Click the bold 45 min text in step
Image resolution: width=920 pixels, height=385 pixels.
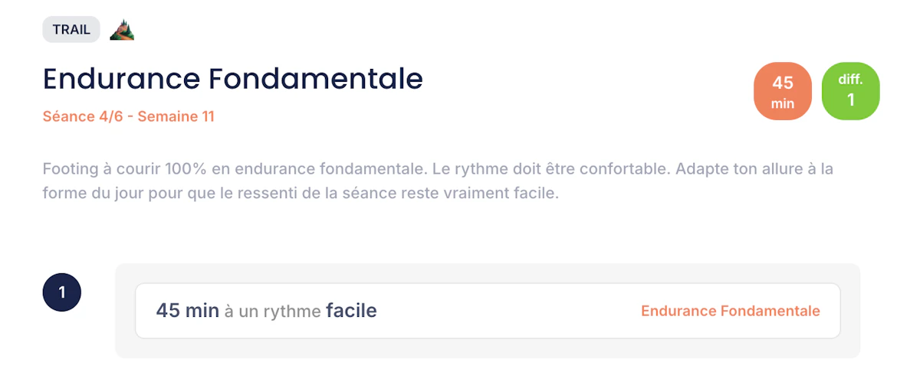coord(188,311)
